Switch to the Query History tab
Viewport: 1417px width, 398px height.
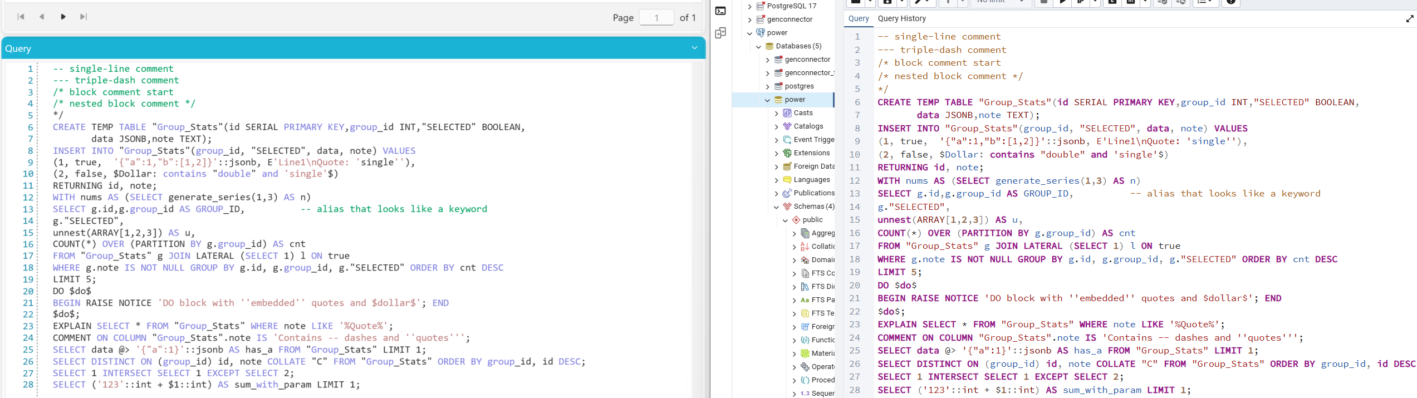point(901,19)
